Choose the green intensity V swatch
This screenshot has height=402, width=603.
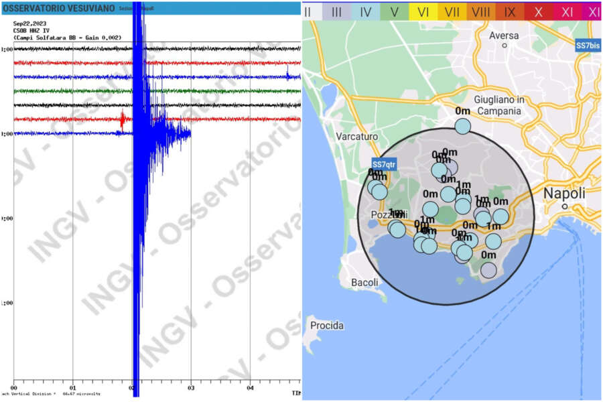tap(394, 11)
